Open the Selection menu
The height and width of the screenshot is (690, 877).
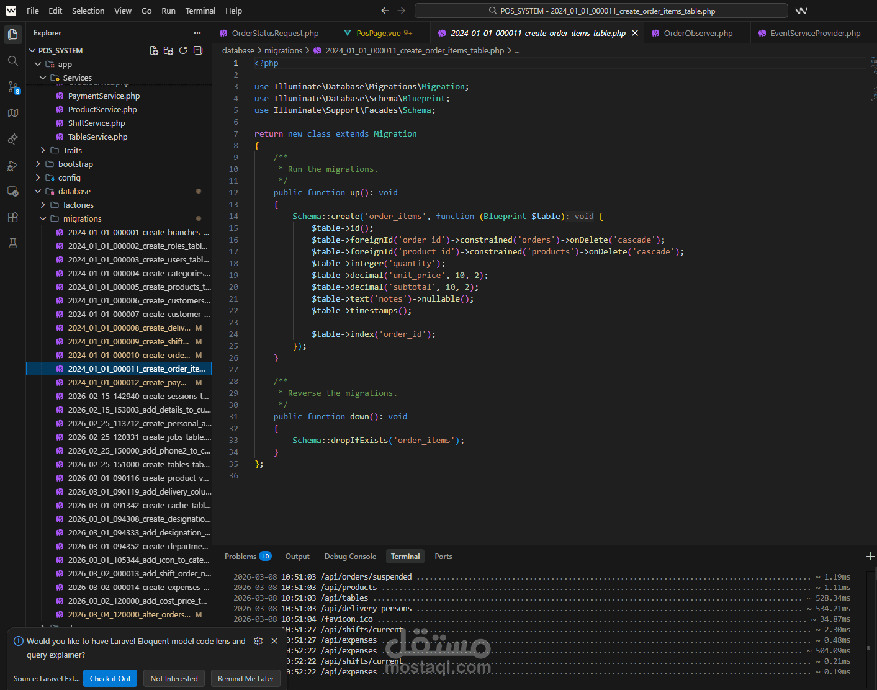[88, 11]
